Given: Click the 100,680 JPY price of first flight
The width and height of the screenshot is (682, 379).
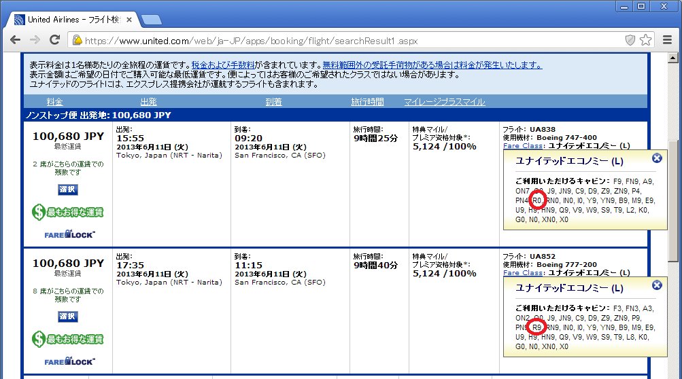Looking at the screenshot, I should tap(68, 136).
